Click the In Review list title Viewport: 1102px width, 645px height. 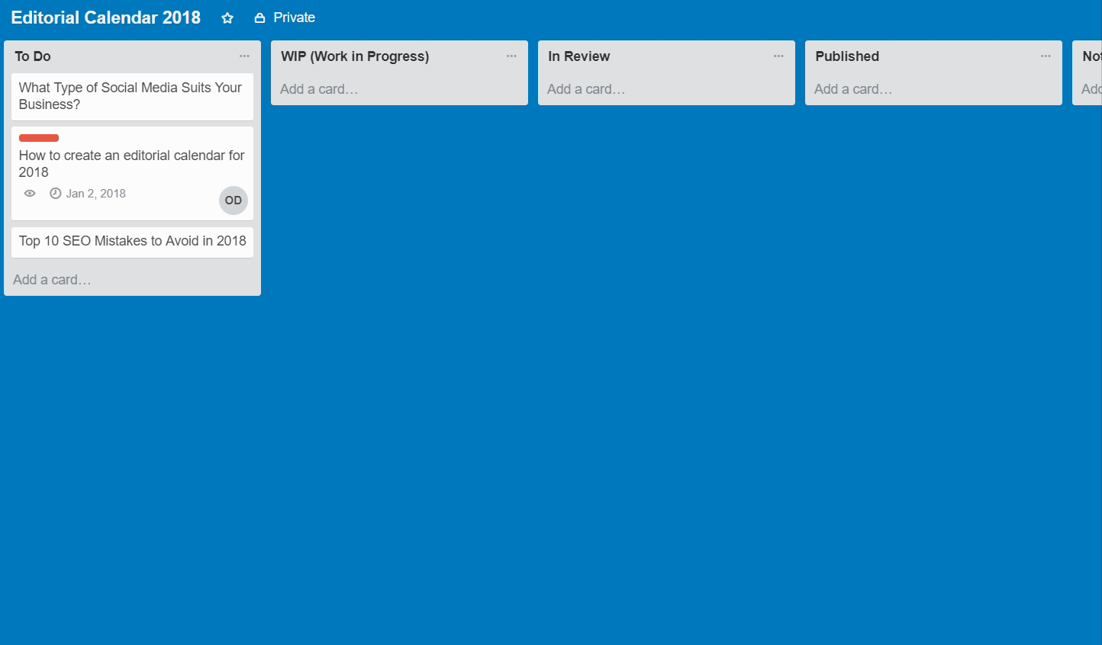click(x=579, y=56)
